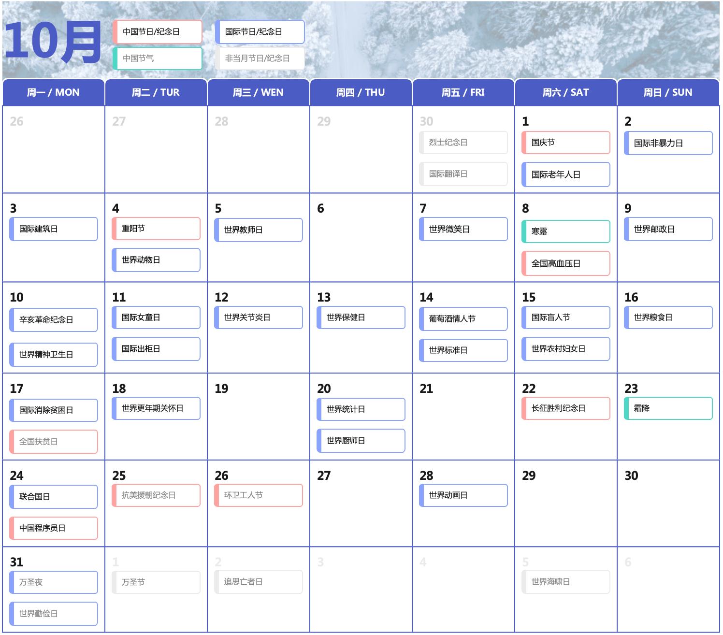Open the 世界统计日 event
This screenshot has height=635, width=723.
361,409
